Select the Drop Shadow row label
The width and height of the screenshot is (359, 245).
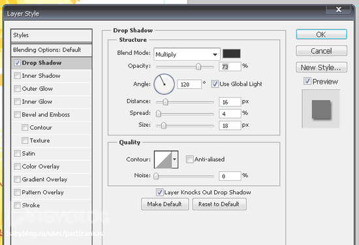pos(42,63)
